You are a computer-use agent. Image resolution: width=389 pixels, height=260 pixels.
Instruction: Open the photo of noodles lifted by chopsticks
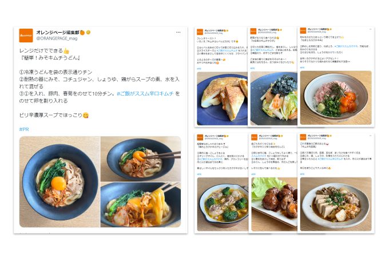[141, 204]
